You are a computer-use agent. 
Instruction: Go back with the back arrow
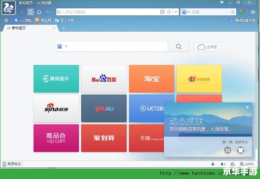(22, 12)
